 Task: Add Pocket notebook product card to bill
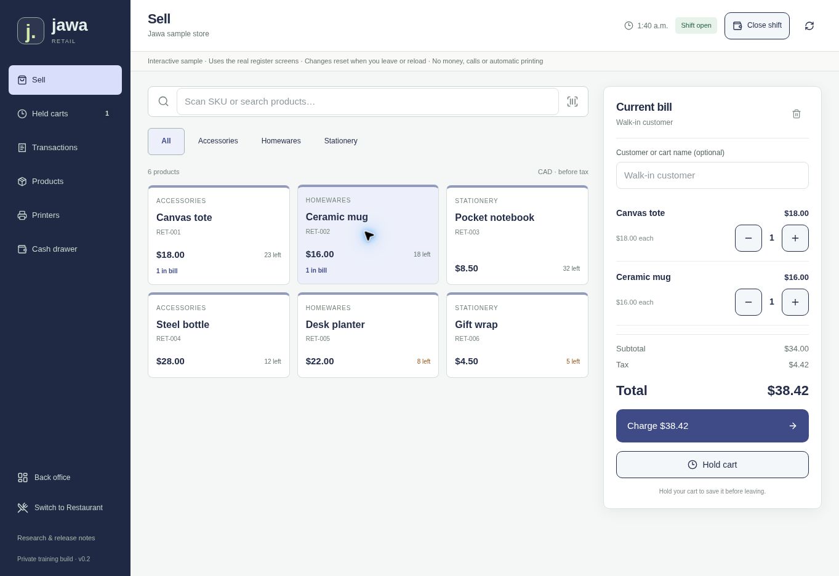[517, 235]
